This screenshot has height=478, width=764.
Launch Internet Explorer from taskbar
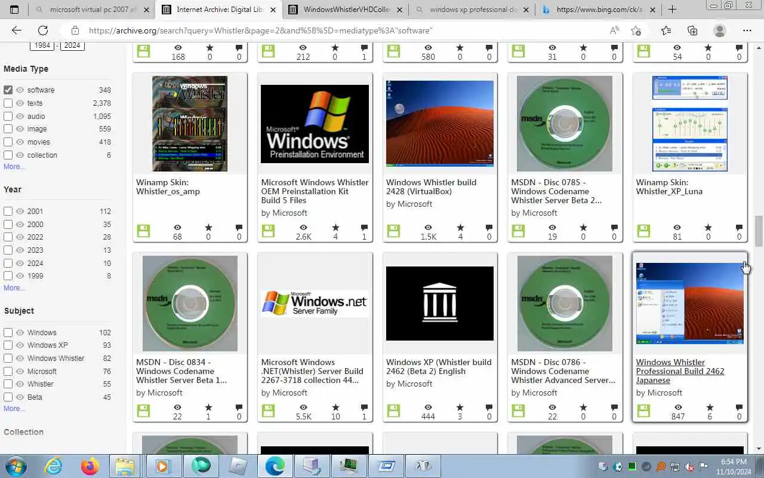(54, 466)
